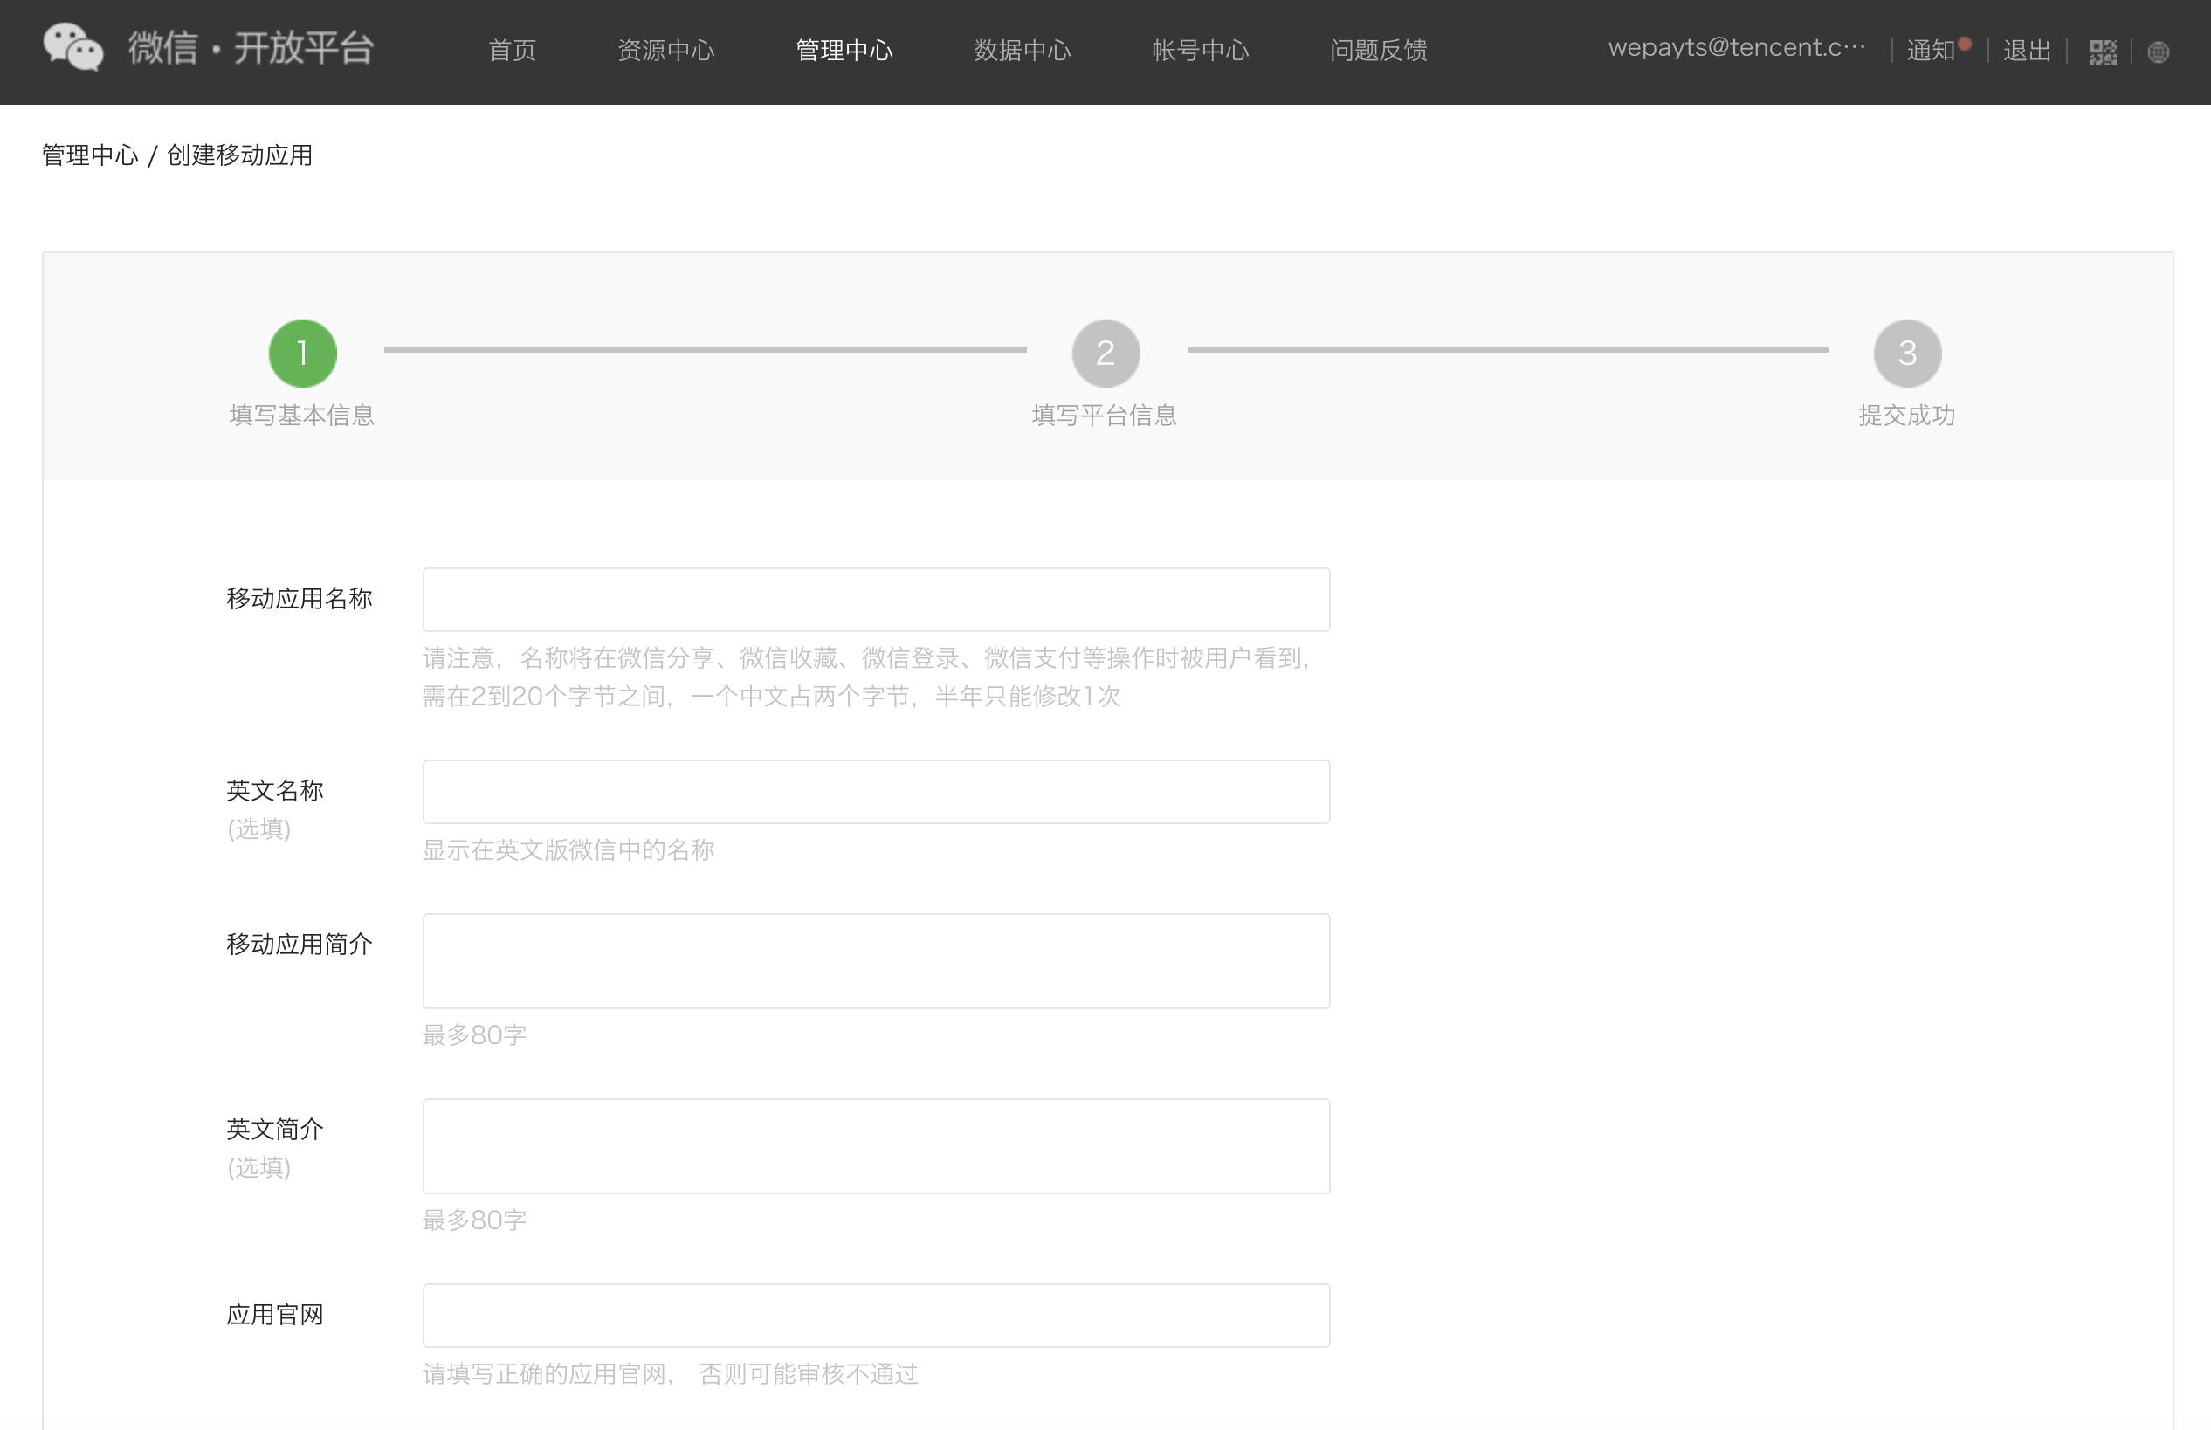Image resolution: width=2211 pixels, height=1430 pixels.
Task: Open 数据中心 in the top navigation
Action: click(x=1023, y=50)
